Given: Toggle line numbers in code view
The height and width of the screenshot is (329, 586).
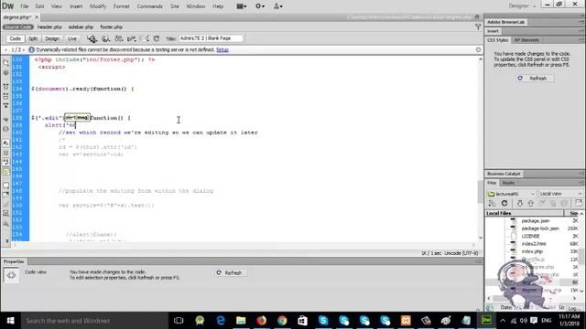Looking at the screenshot, I should pyautogui.click(x=5, y=143).
